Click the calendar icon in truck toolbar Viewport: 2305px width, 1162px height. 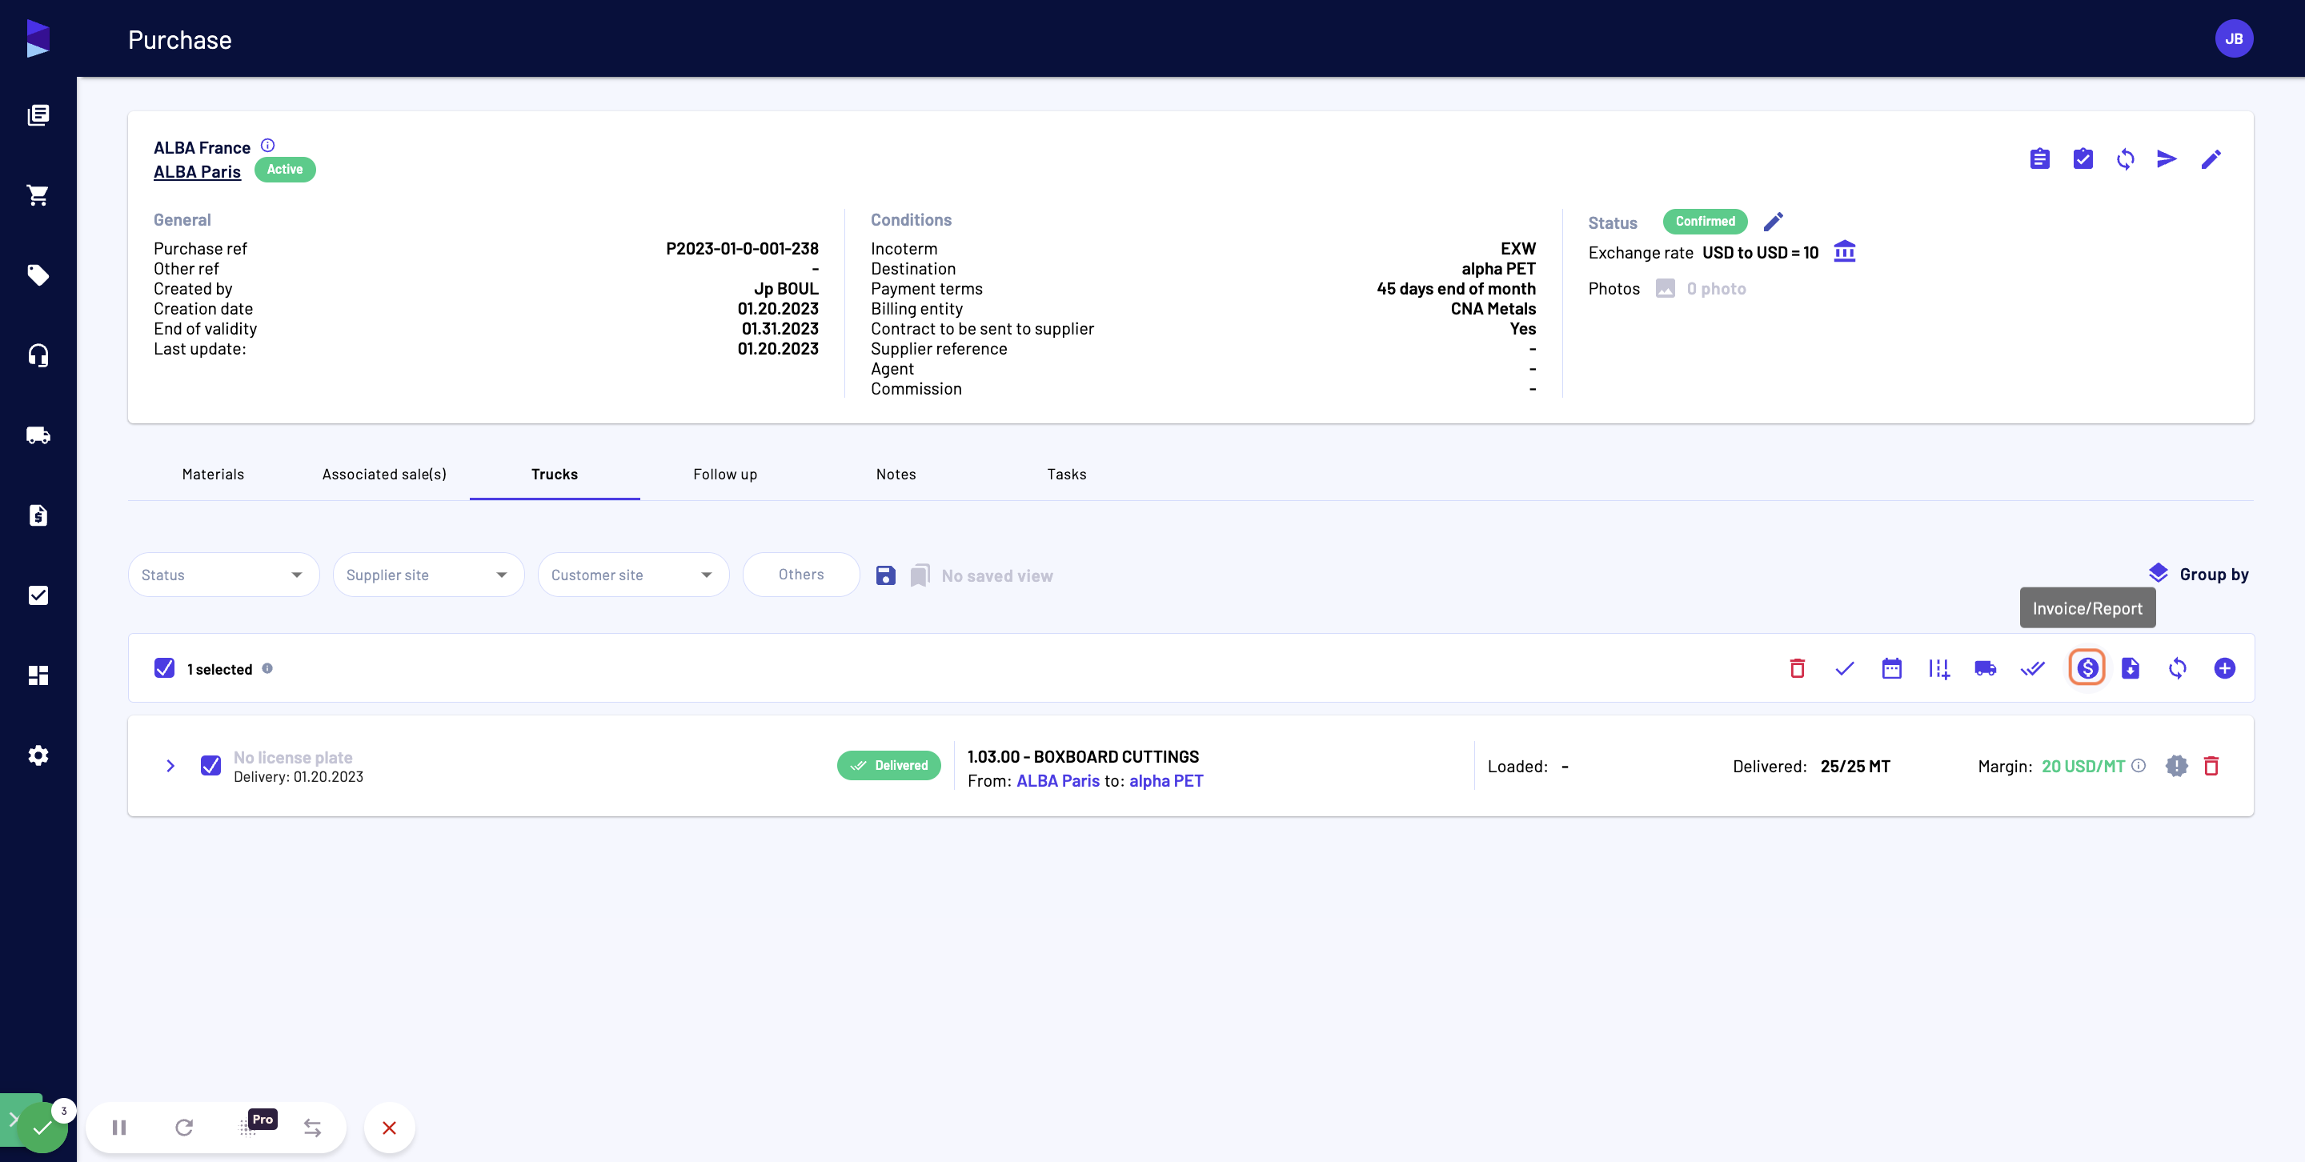click(x=1891, y=668)
